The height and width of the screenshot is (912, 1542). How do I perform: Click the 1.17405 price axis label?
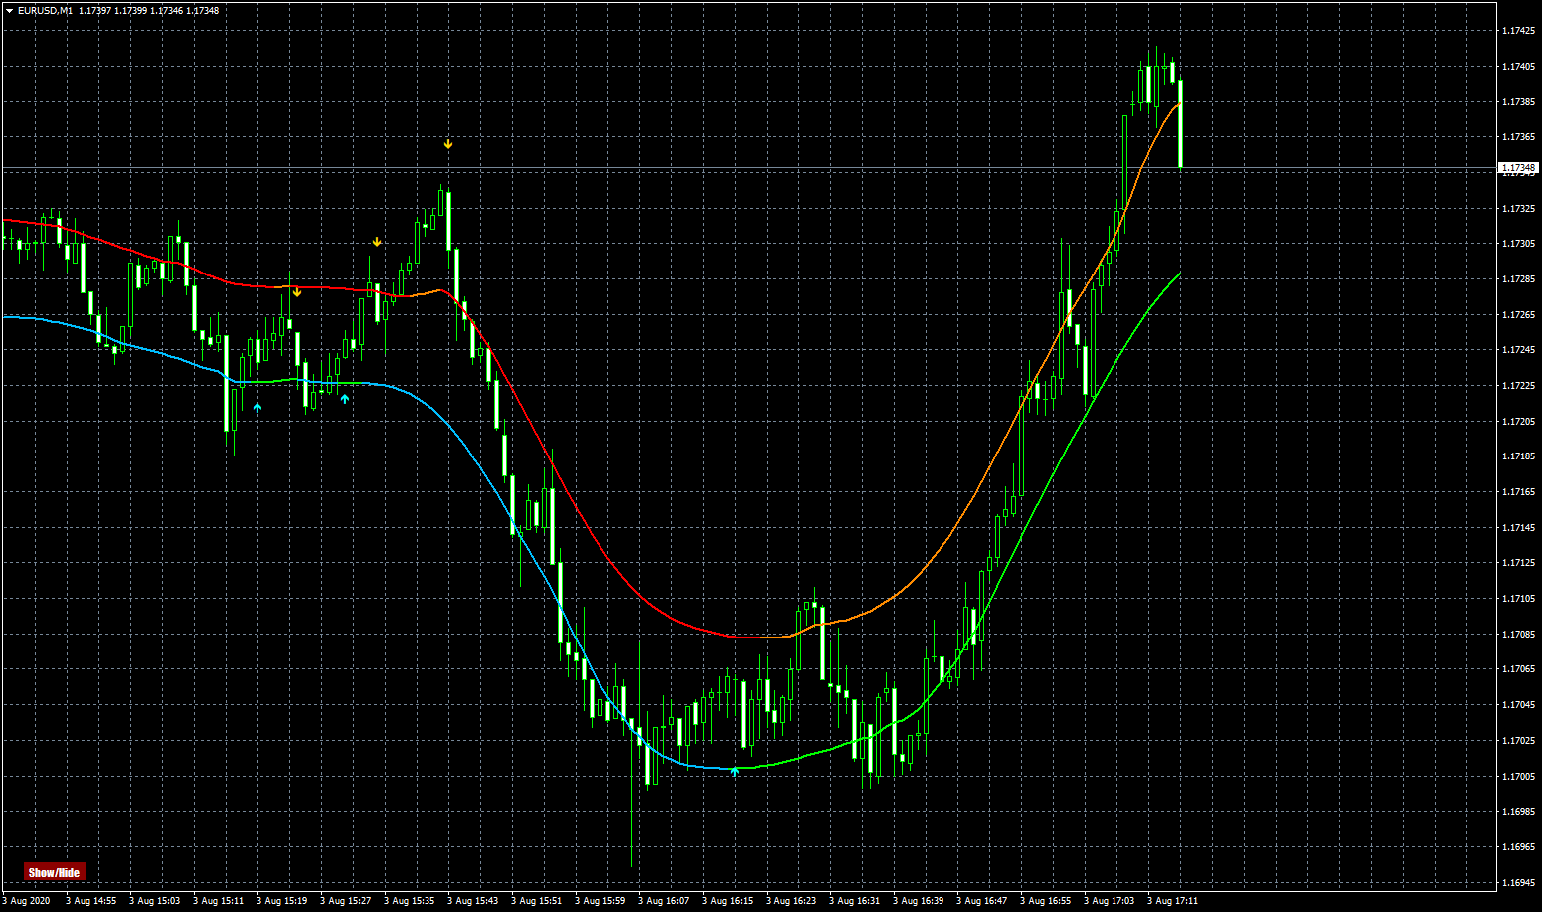[1517, 67]
